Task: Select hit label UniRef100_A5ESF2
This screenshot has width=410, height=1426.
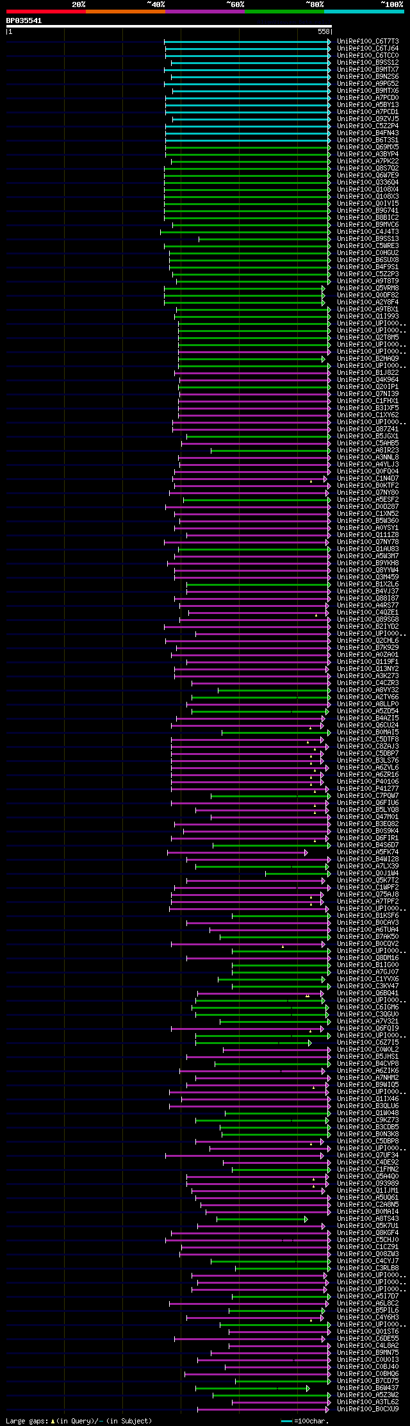Action: pyautogui.click(x=368, y=499)
